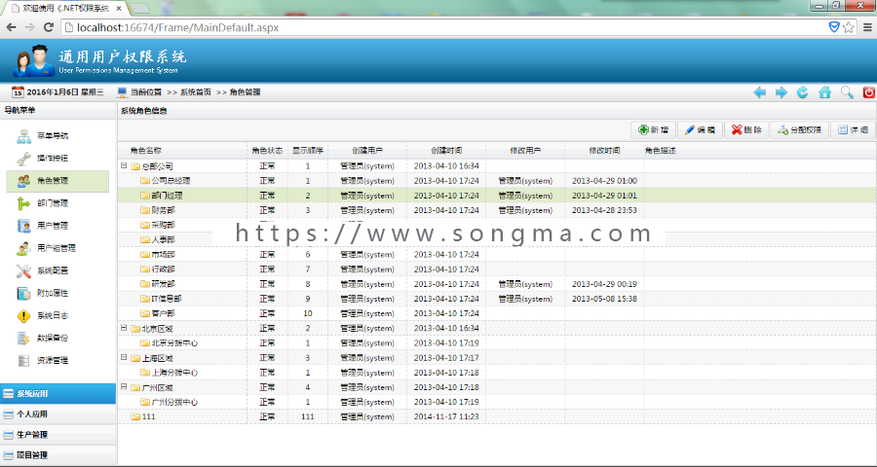This screenshot has width=877, height=467.
Task: Select the 市场部 role row
Action: tap(497, 255)
